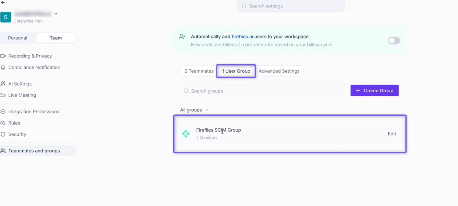Switch to the Personal settings tab
Image resolution: width=458 pixels, height=206 pixels.
(x=17, y=38)
